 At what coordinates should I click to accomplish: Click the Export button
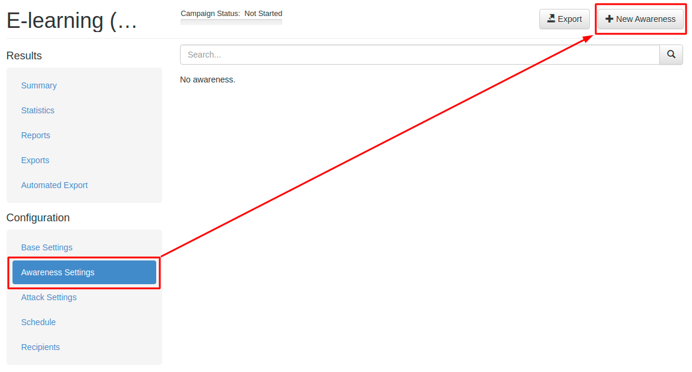[x=564, y=19]
